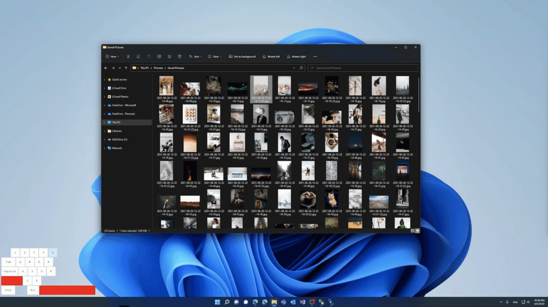Open File Explorer from the taskbar
548x307 pixels.
pyautogui.click(x=274, y=302)
